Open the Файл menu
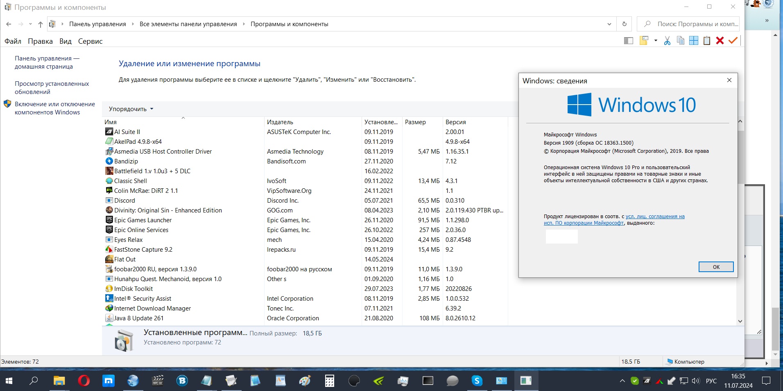 coord(13,41)
